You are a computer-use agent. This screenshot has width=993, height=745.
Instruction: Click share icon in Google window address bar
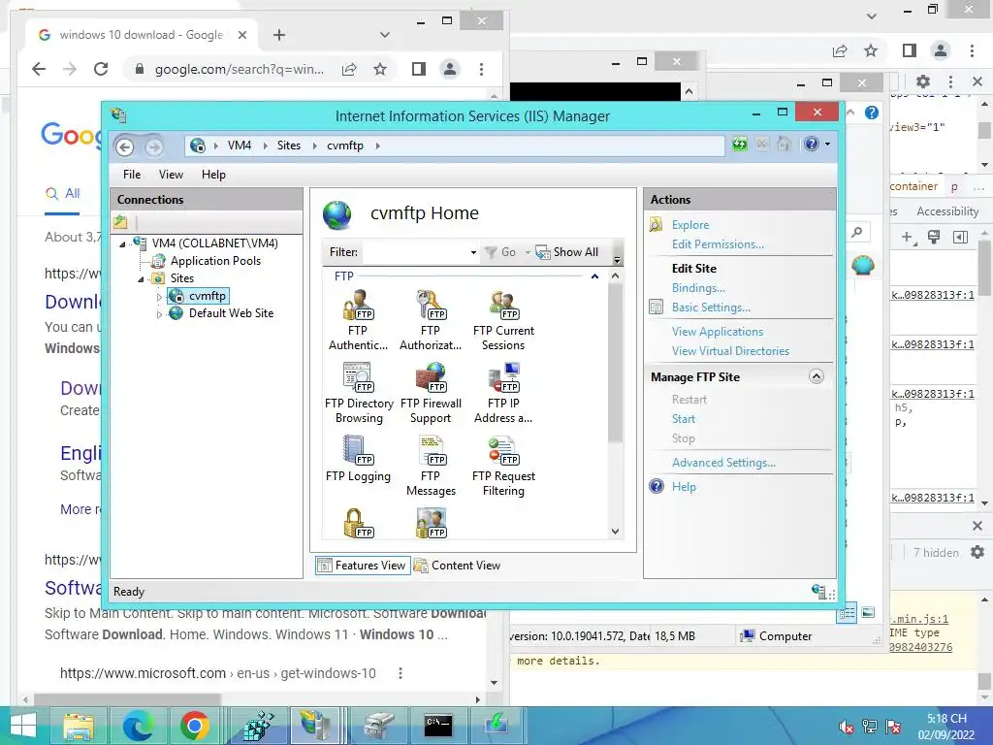point(349,69)
